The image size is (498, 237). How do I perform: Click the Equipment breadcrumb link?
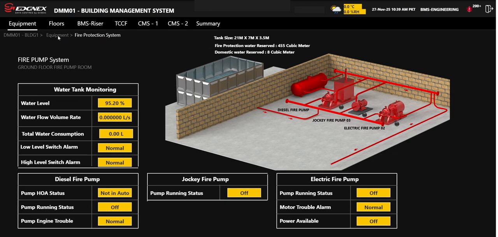coord(57,35)
